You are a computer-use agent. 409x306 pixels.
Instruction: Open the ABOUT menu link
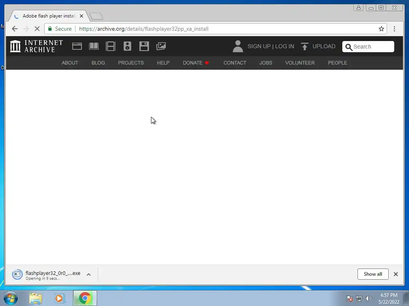point(70,63)
